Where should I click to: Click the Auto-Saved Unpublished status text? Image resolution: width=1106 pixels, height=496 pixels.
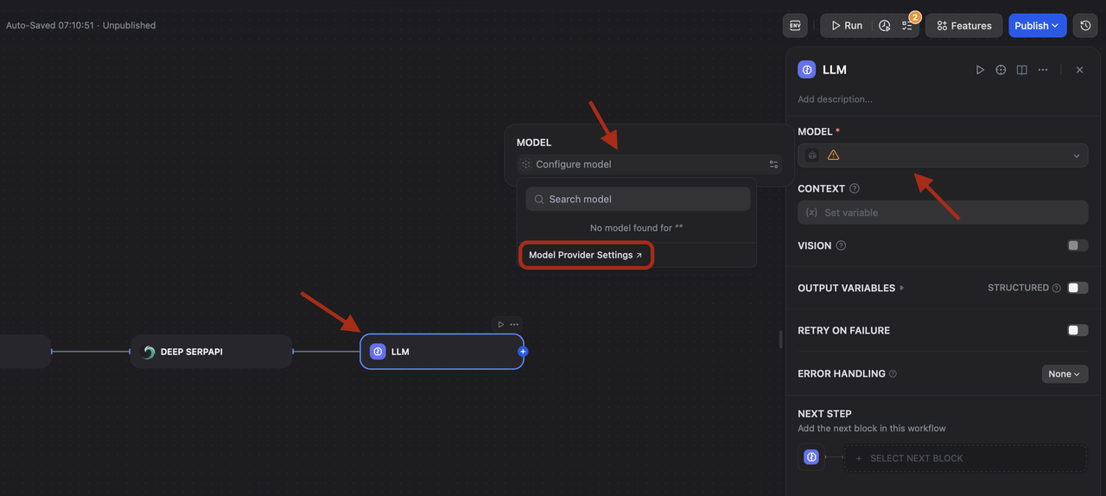81,26
